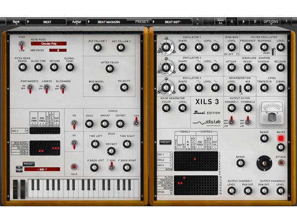
Task: Toggle the Delay ON switch
Action: [x=74, y=144]
